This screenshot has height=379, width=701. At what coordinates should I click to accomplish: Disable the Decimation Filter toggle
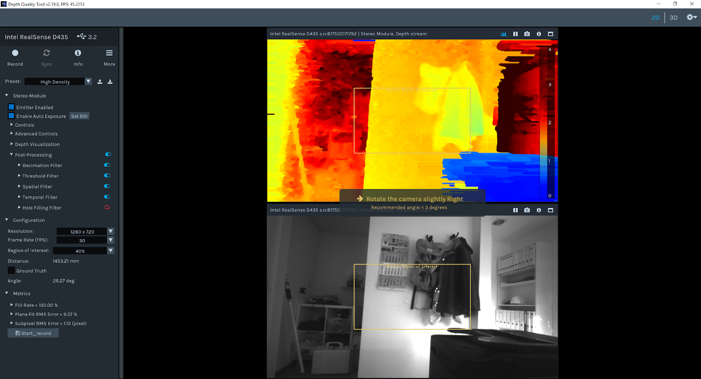[107, 165]
